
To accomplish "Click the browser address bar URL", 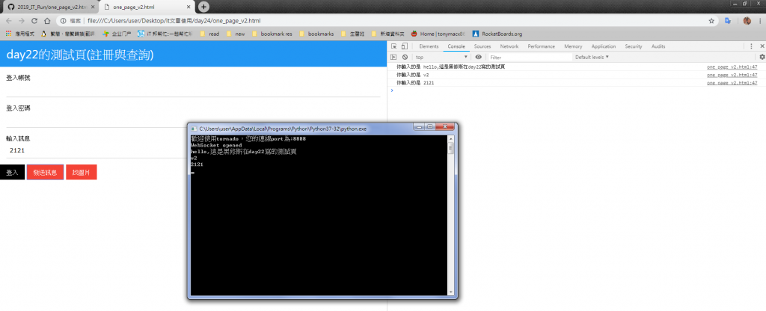I will coord(174,21).
